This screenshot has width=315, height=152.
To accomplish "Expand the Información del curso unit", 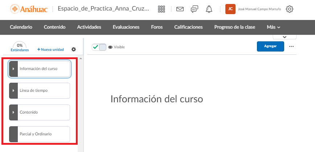I will pyautogui.click(x=13, y=69).
